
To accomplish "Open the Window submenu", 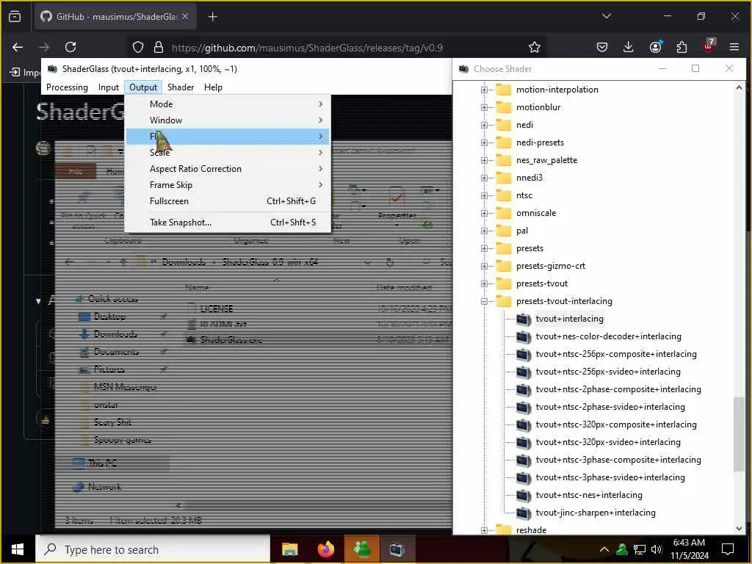I will [228, 120].
